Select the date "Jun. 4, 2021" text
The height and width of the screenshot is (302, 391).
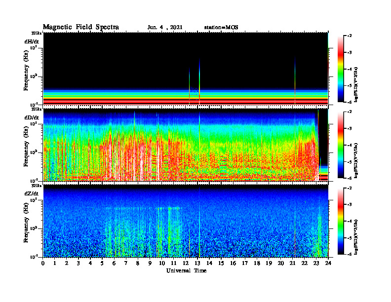click(165, 28)
